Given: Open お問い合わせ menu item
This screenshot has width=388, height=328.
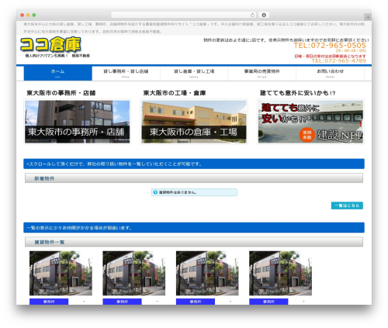Looking at the screenshot, I should click(x=330, y=73).
